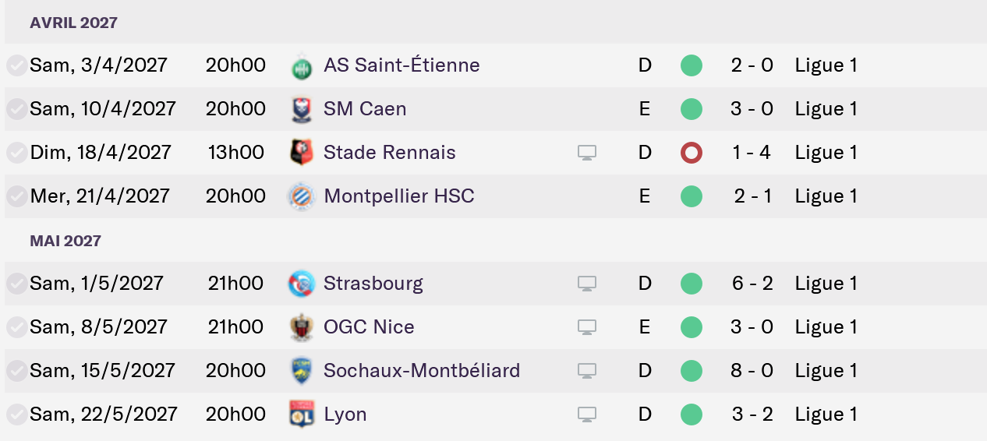Click the SM Caen club badge

click(x=301, y=109)
